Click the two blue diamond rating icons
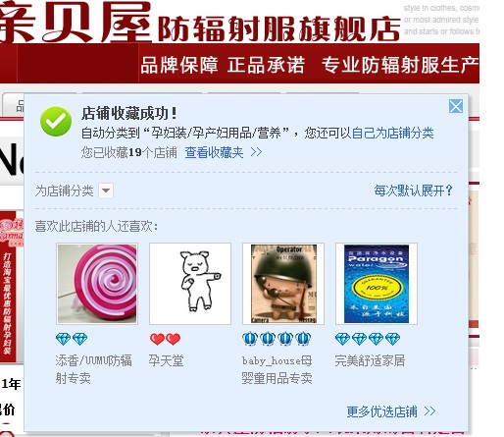 (72, 339)
